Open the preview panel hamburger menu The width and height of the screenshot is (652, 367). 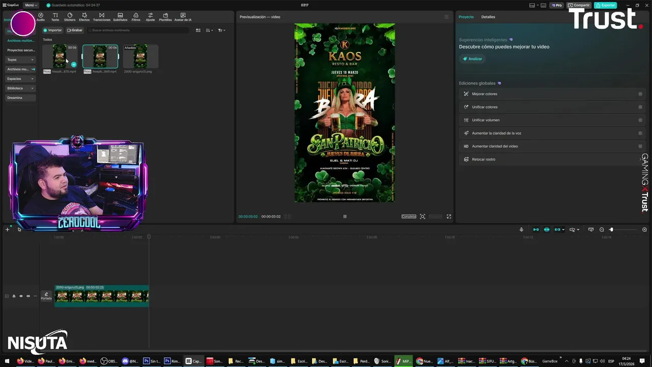pos(447,17)
